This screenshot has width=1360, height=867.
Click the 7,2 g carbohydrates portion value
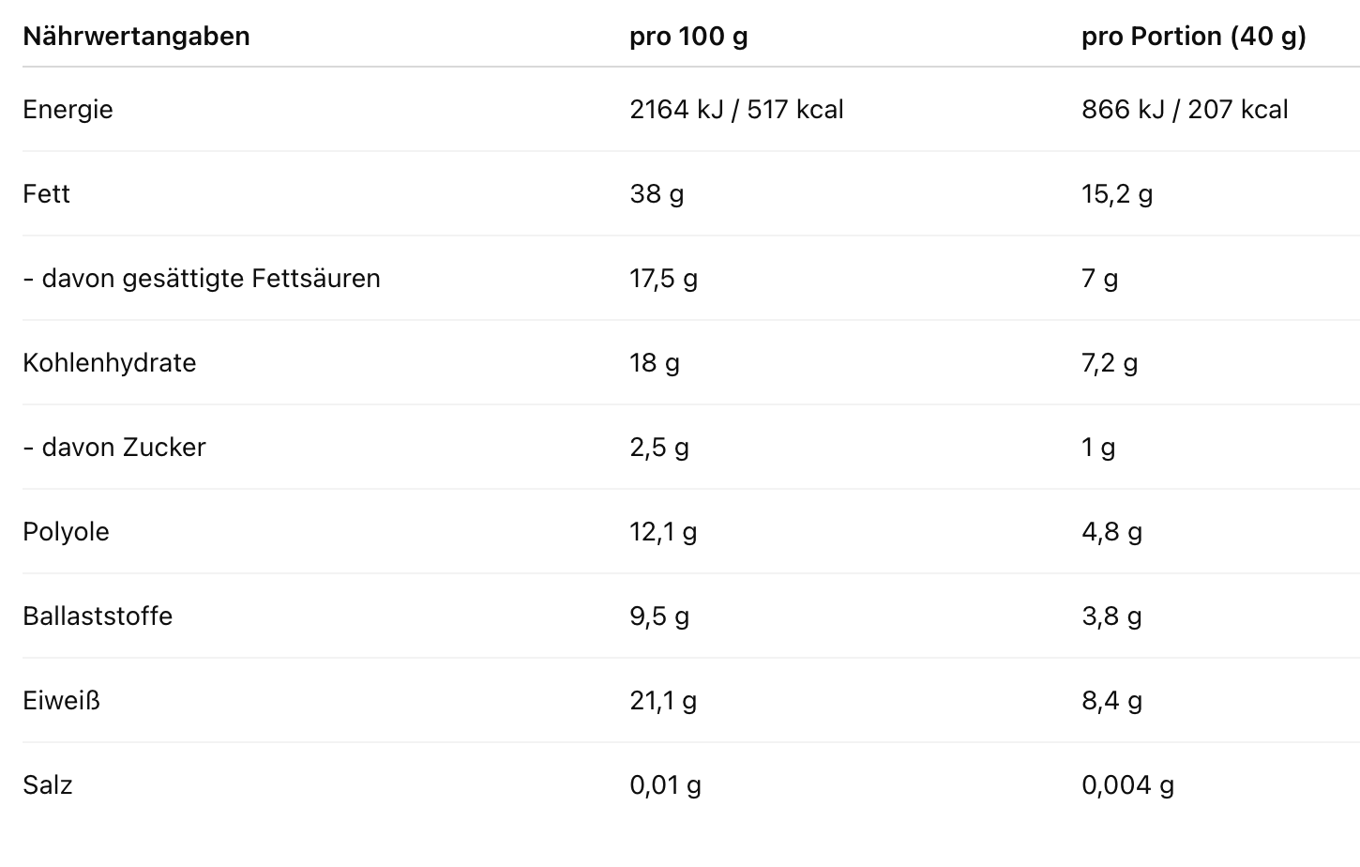[x=1109, y=363]
